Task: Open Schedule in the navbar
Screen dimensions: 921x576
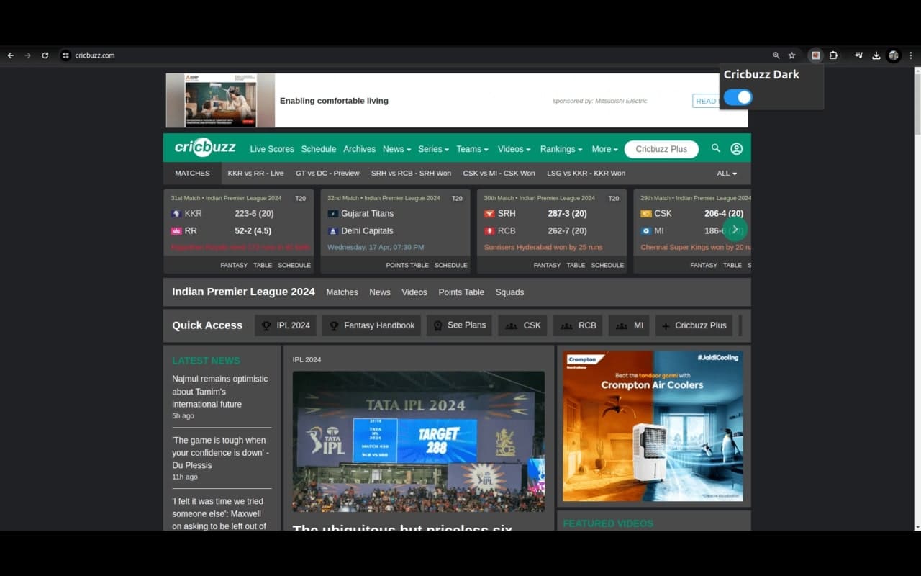Action: point(319,149)
